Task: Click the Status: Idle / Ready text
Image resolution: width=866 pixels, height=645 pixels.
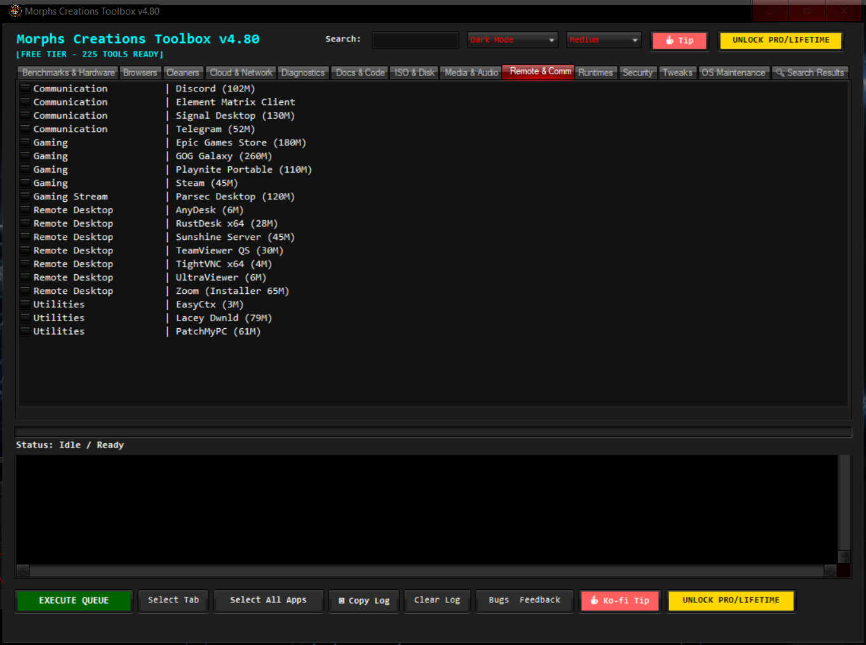Action: (x=70, y=445)
